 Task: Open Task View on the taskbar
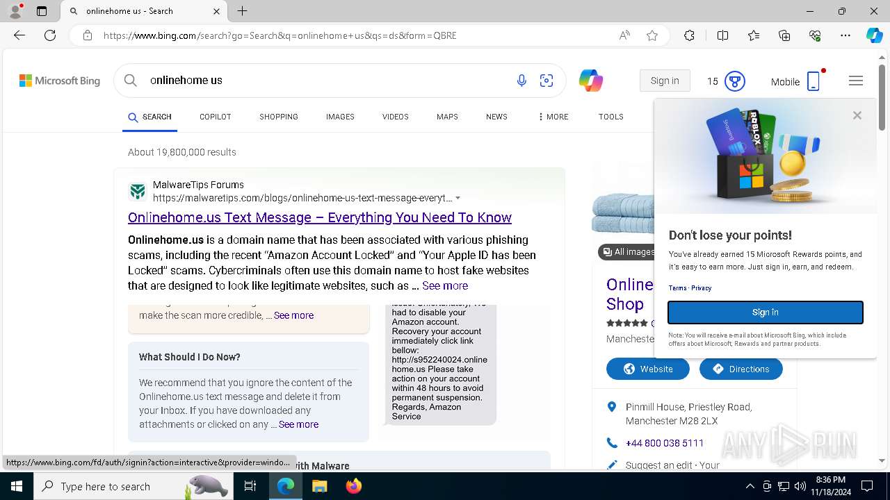(250, 486)
